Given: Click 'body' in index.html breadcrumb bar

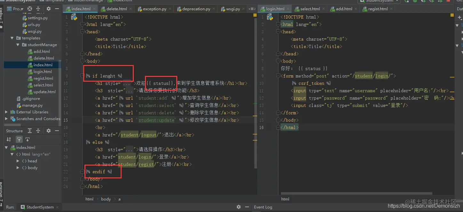Looking at the screenshot, I should [106, 199].
